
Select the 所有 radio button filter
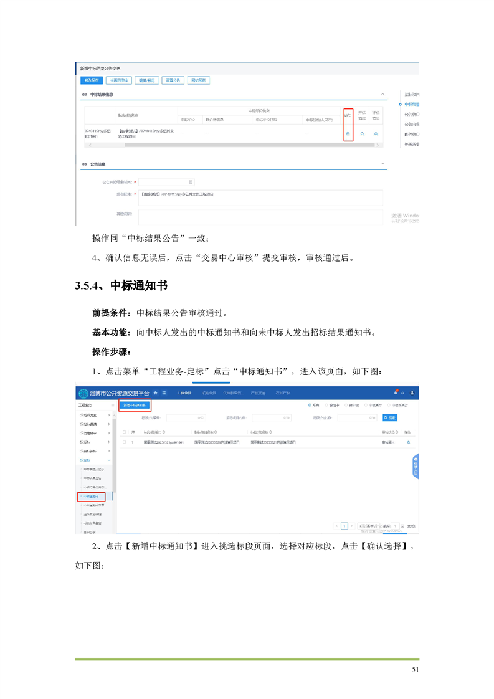click(x=310, y=405)
